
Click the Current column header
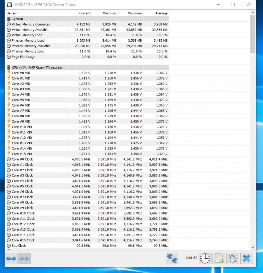pyautogui.click(x=79, y=13)
